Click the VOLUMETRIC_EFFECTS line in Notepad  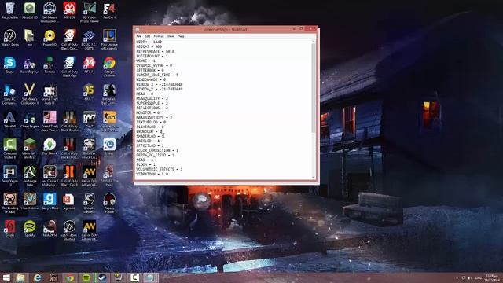click(159, 169)
